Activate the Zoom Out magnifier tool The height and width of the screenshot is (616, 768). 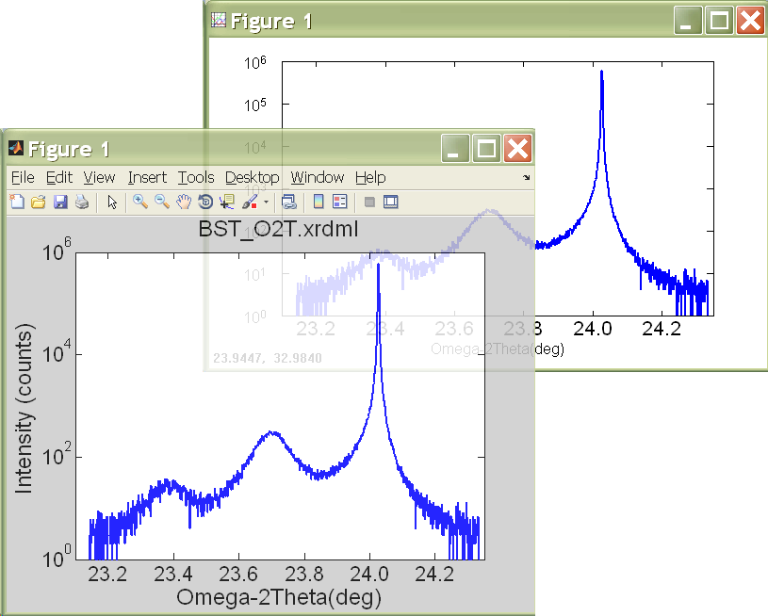click(x=162, y=202)
